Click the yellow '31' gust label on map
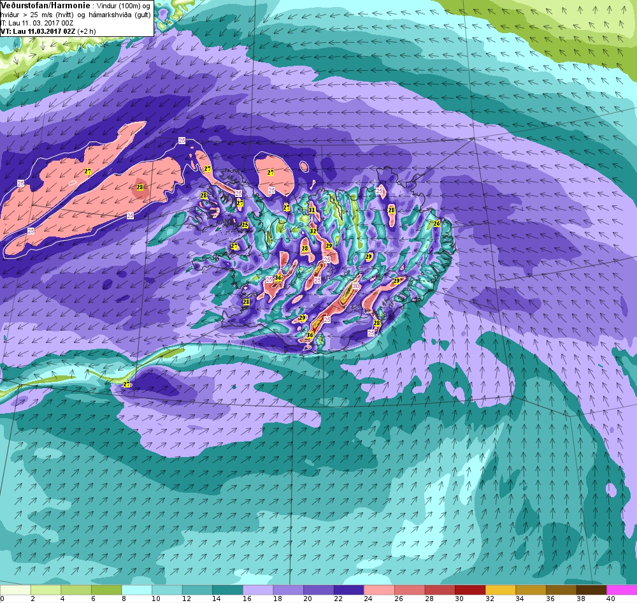Screen dimensions: 637x603 tap(312, 210)
